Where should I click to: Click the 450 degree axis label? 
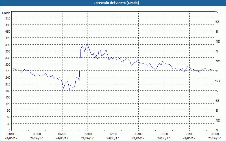[8, 32]
